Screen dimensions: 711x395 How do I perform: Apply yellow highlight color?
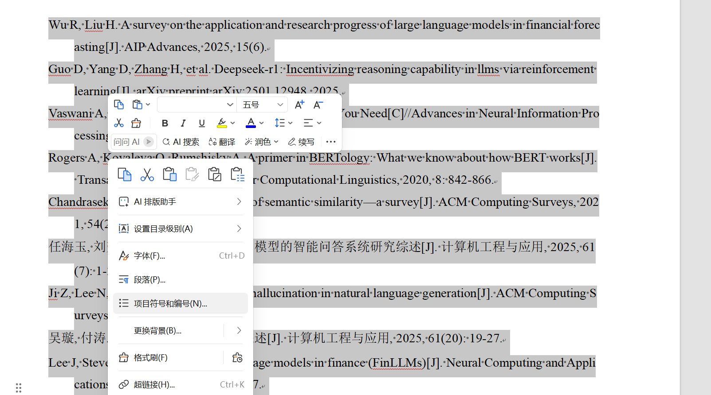pyautogui.click(x=222, y=123)
